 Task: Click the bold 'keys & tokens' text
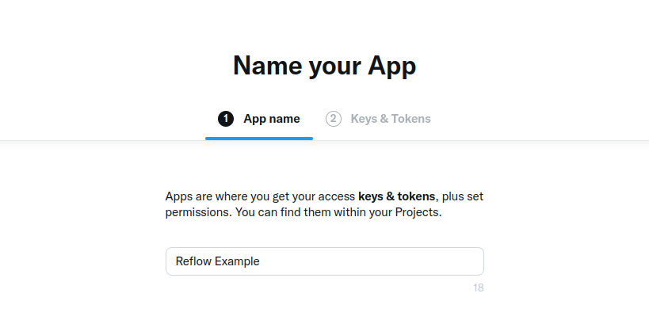(396, 196)
